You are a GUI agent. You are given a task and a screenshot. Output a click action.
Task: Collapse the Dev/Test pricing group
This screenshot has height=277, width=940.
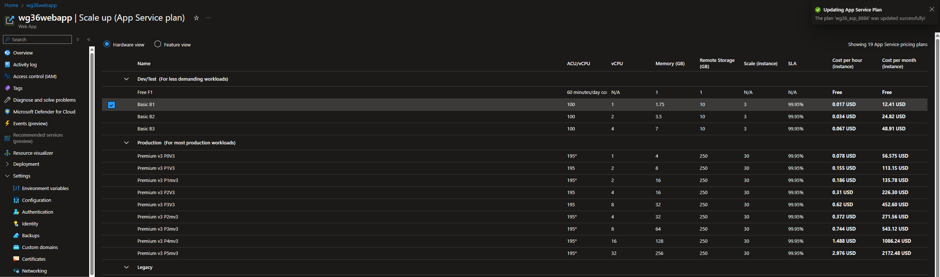[x=126, y=79]
